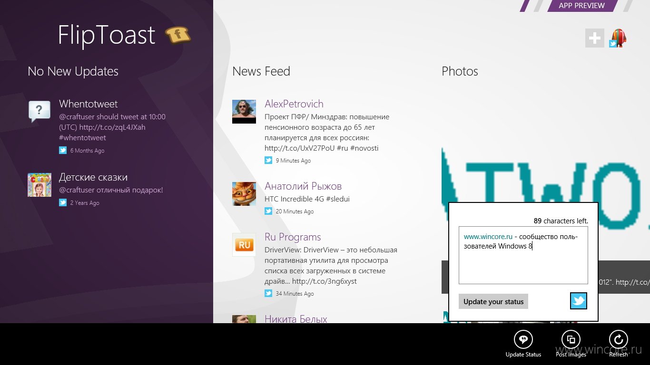Click the 2 Years Ago timestamp
This screenshot has height=365, width=650.
click(85, 203)
